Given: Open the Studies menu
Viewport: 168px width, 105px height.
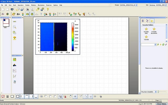Looking at the screenshot, I should tap(27, 5).
